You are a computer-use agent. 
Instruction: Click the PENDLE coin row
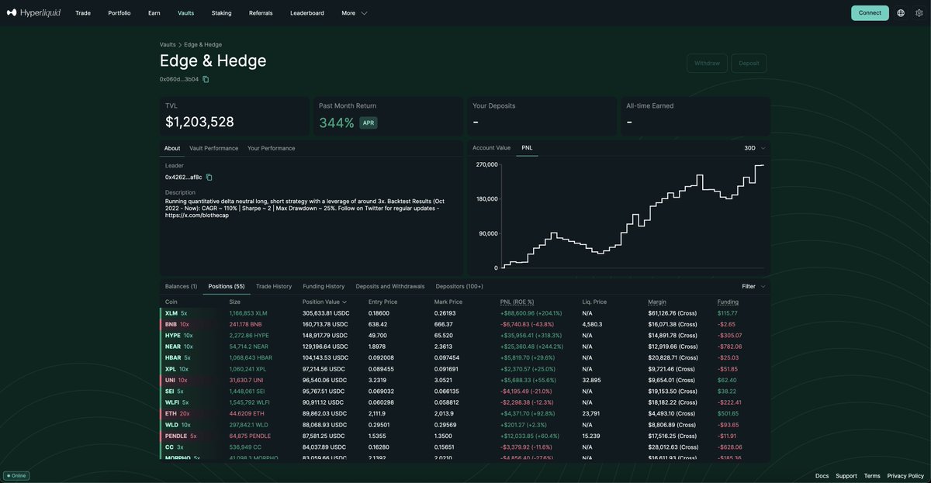[465, 436]
